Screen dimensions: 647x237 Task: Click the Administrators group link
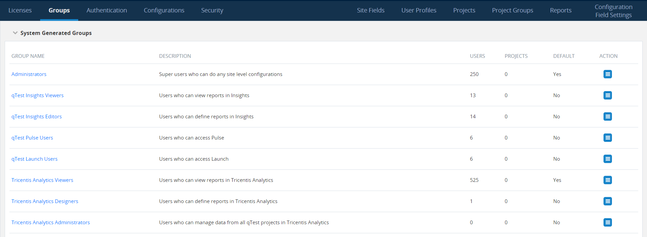tap(29, 74)
